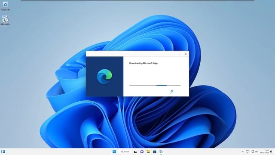275x155 pixels.
Task: Open the Windows Start menu
Action: pyautogui.click(x=114, y=152)
